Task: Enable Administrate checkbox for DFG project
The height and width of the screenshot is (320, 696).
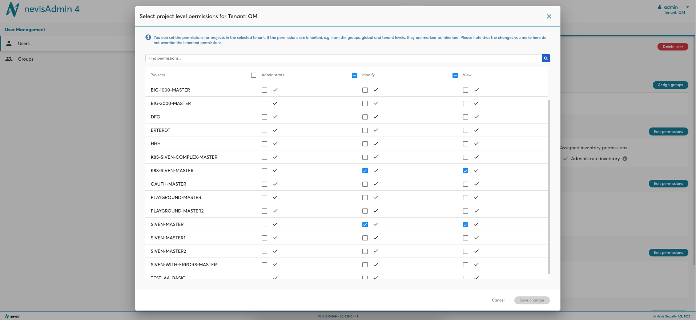Action: click(x=264, y=117)
